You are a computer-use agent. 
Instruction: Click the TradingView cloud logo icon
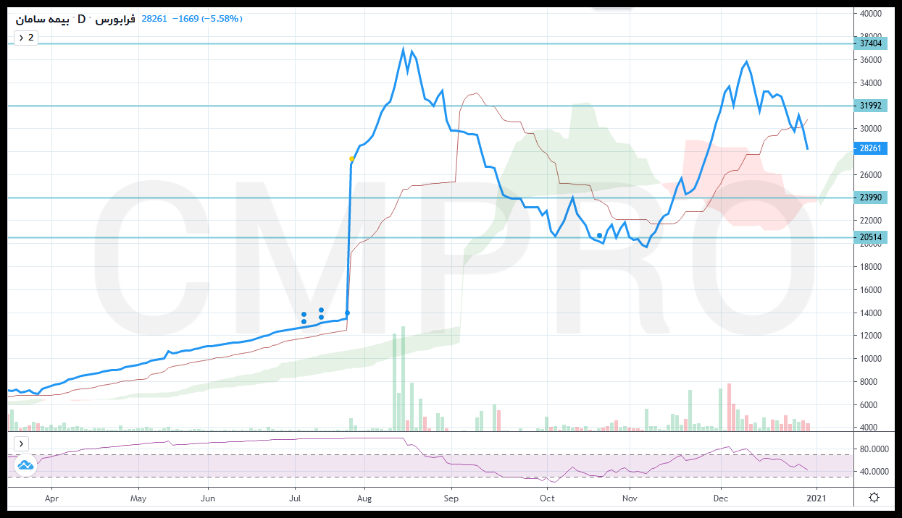click(25, 465)
